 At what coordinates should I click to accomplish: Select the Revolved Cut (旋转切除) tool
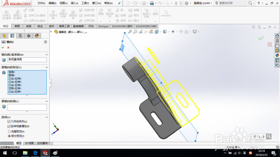pos(73,15)
